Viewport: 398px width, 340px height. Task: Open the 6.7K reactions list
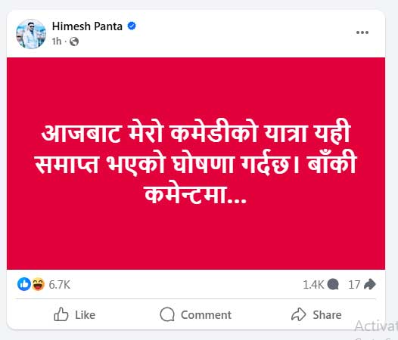pos(59,285)
